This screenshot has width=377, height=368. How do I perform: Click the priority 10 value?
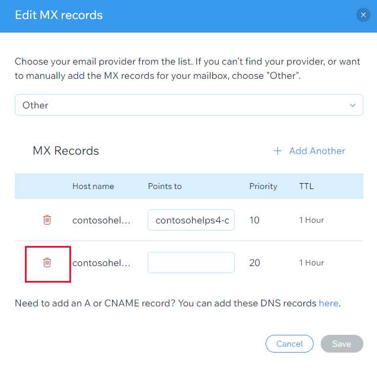[x=254, y=220]
